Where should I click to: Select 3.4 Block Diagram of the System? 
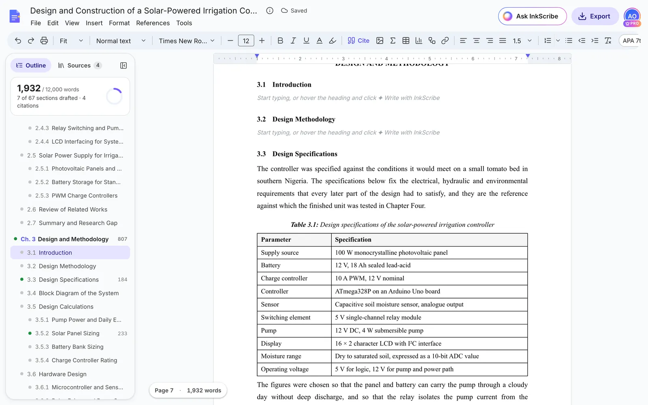[70, 293]
